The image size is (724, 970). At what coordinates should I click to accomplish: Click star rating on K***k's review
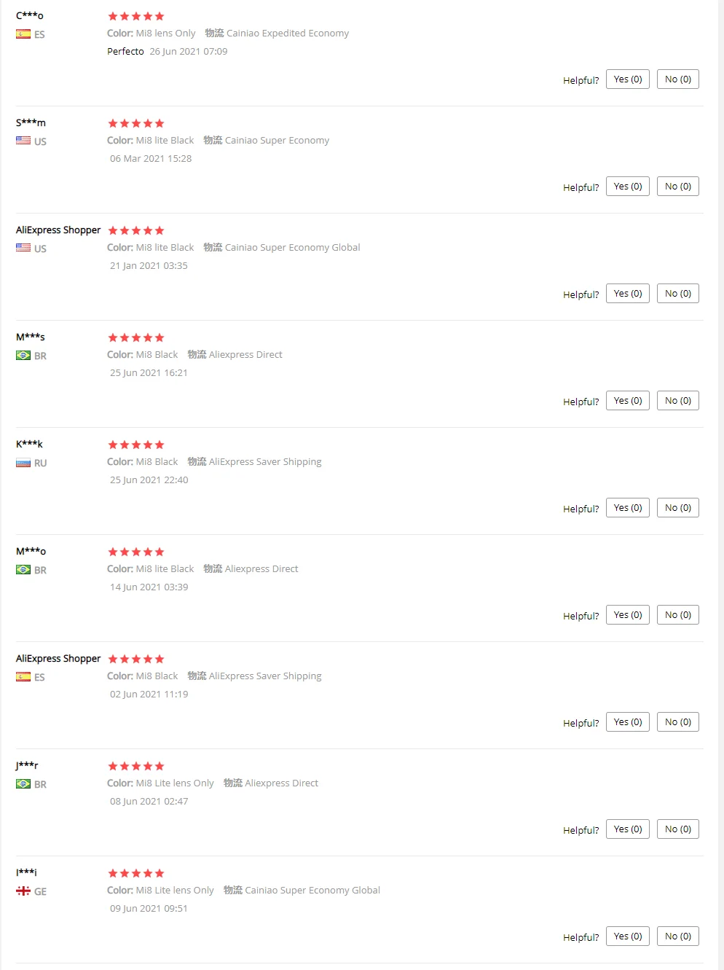(x=136, y=445)
